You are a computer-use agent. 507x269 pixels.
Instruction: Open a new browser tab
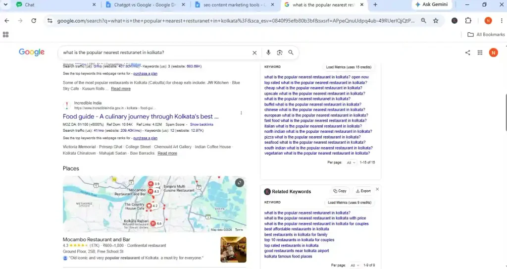[x=375, y=4]
